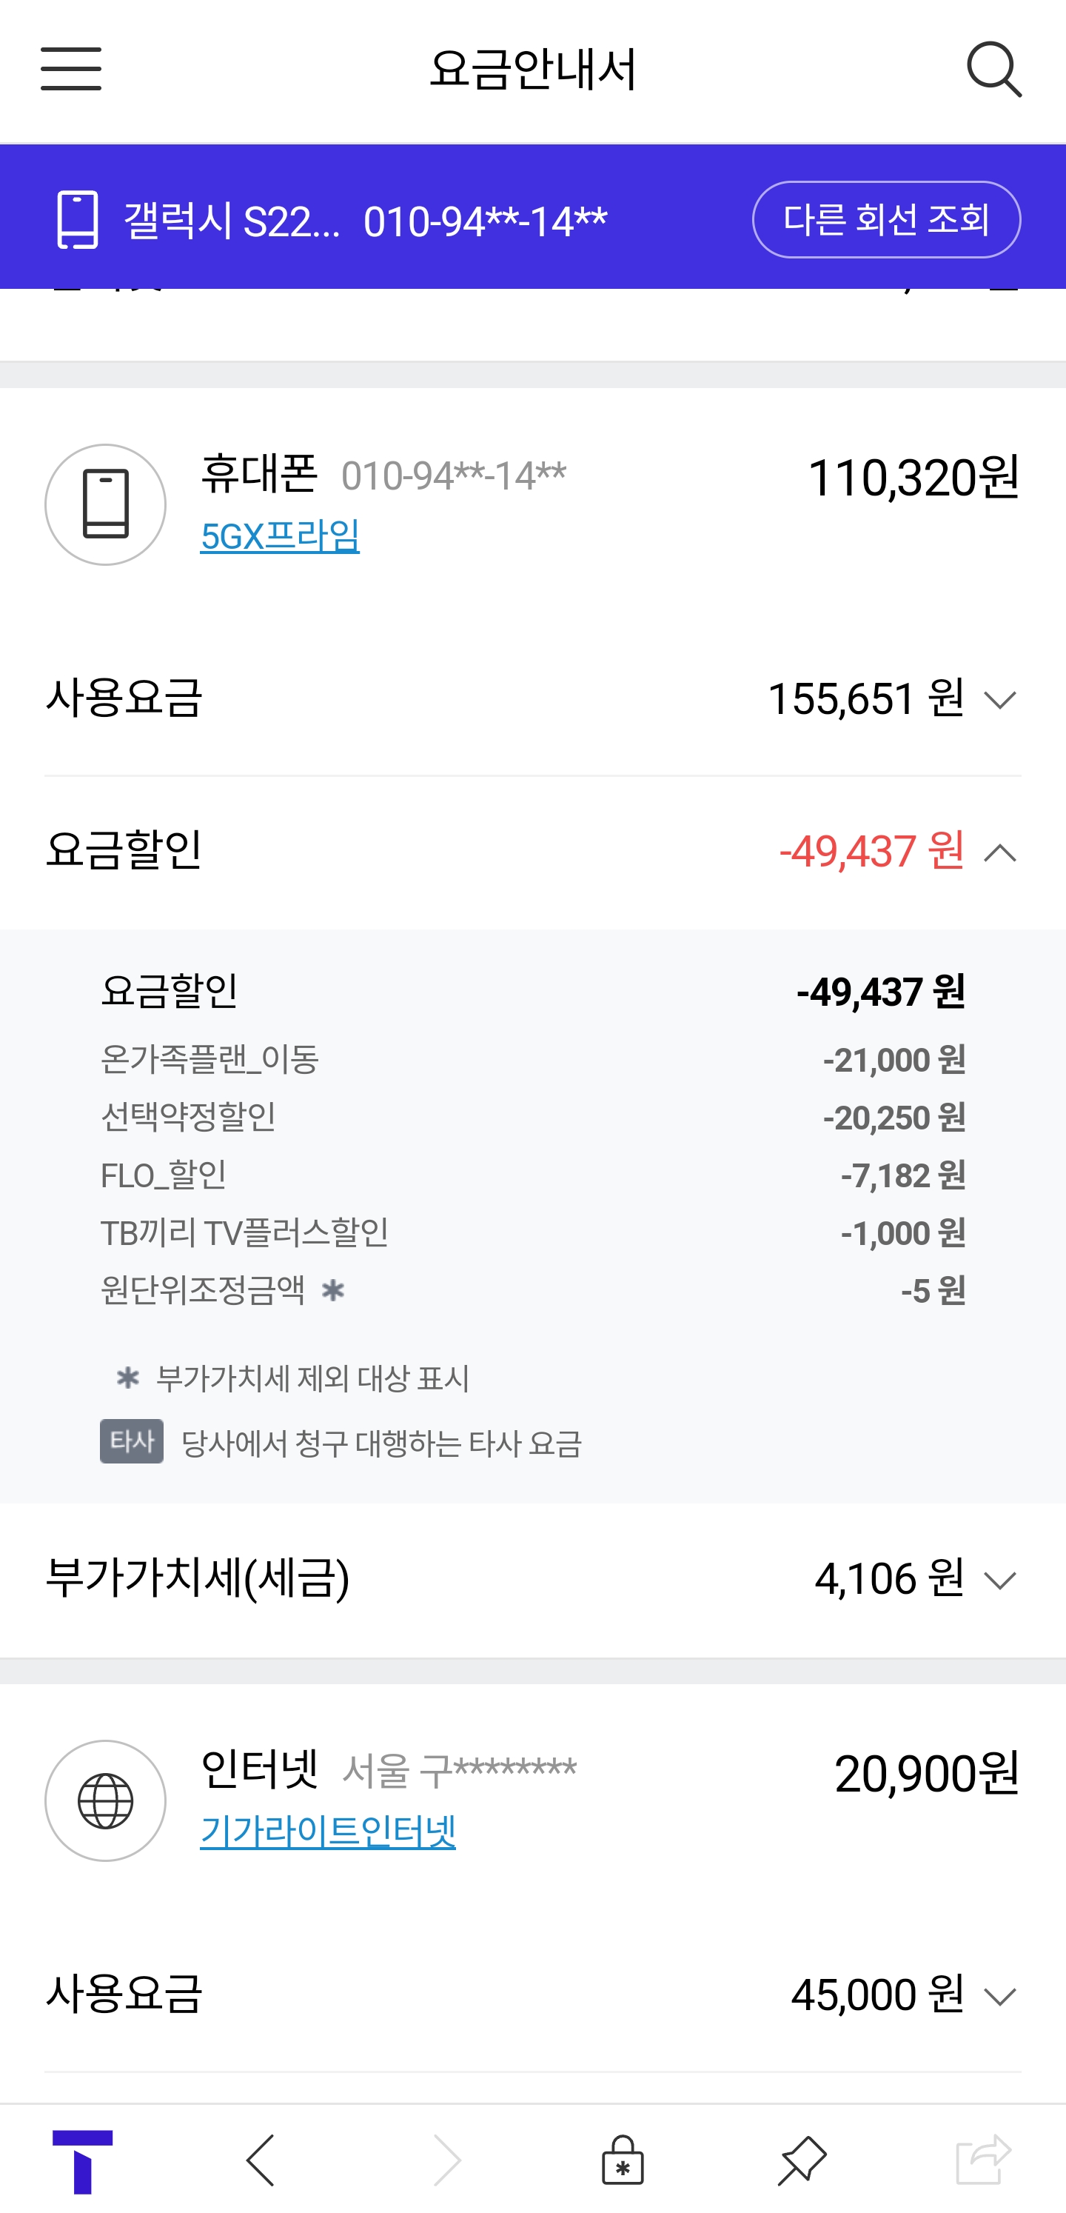Tap the round phone icon beside 휴대폰
The width and height of the screenshot is (1066, 2213).
pos(106,504)
